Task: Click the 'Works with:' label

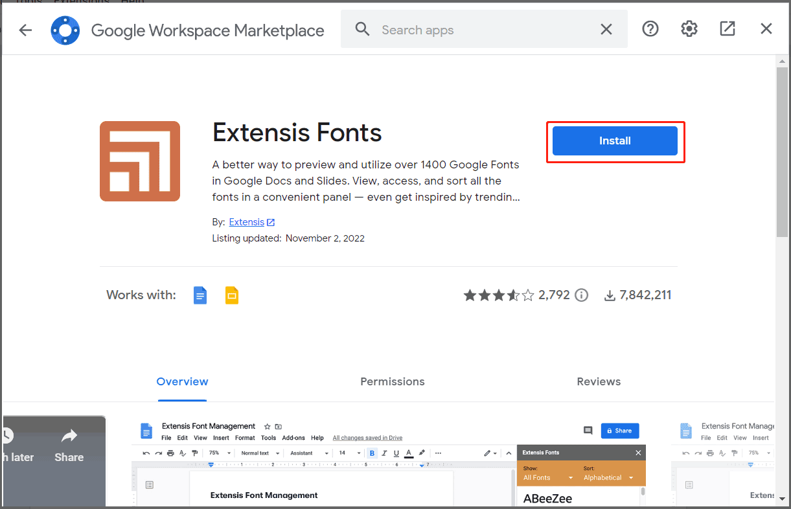Action: [x=141, y=295]
